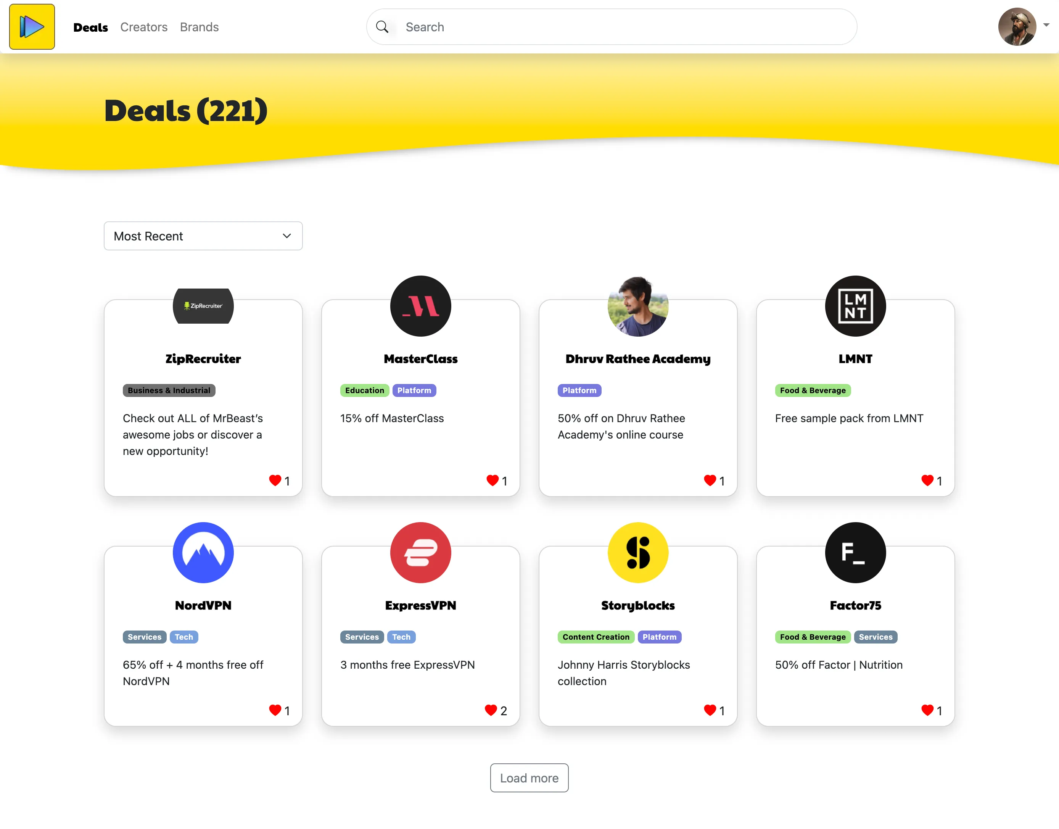This screenshot has width=1059, height=829.
Task: Click the magnifying glass search icon
Action: click(x=382, y=27)
